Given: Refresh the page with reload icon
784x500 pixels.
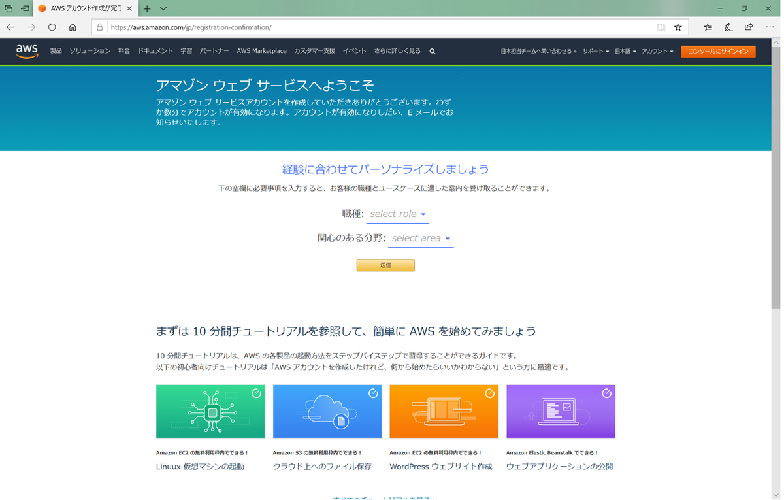Looking at the screenshot, I should (x=52, y=27).
